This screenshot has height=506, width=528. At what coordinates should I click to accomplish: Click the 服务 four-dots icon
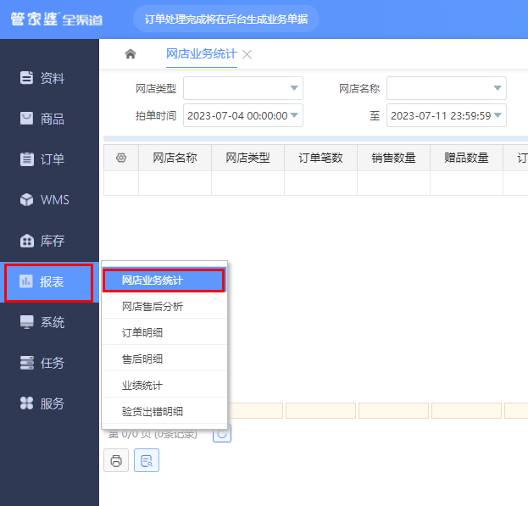click(26, 403)
